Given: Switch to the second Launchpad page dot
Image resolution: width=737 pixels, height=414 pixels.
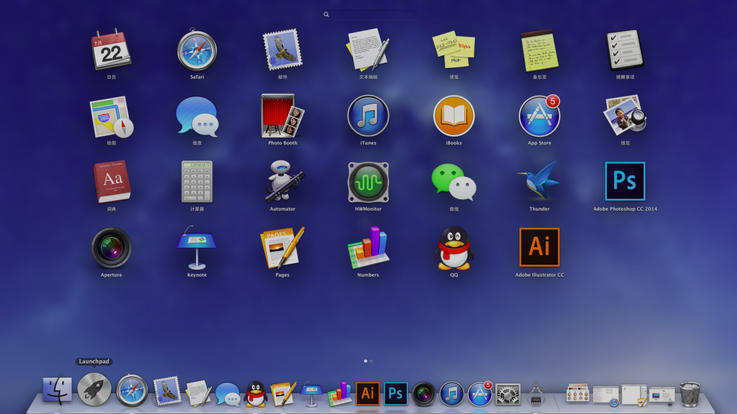Looking at the screenshot, I should click(371, 361).
